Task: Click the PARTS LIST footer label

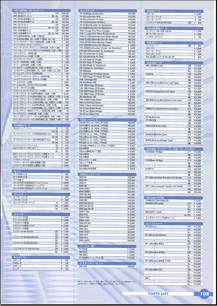Action: [158, 294]
